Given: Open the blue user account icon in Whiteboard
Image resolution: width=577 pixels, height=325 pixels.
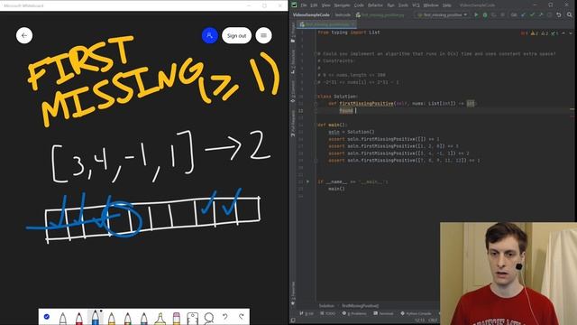Looking at the screenshot, I should click(x=210, y=35).
